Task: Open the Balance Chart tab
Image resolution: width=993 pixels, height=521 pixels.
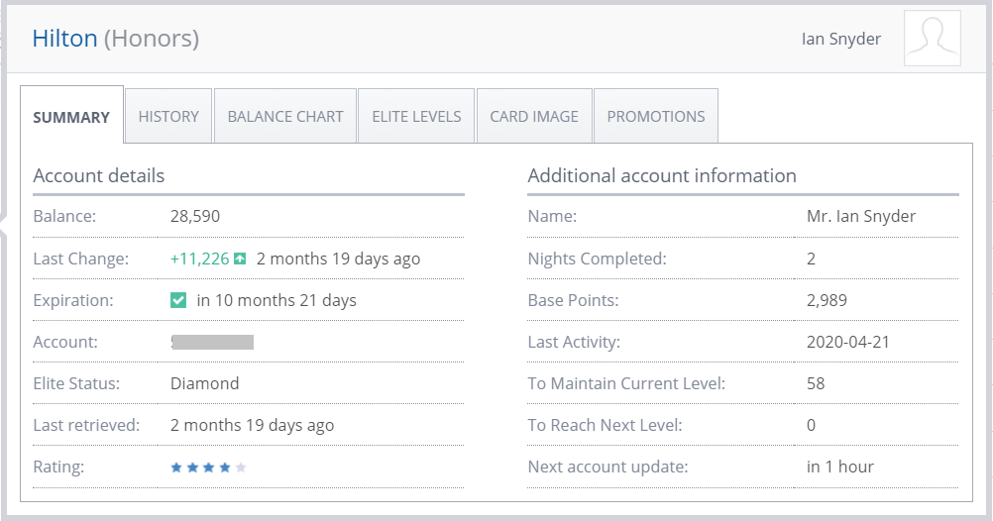Action: point(285,117)
